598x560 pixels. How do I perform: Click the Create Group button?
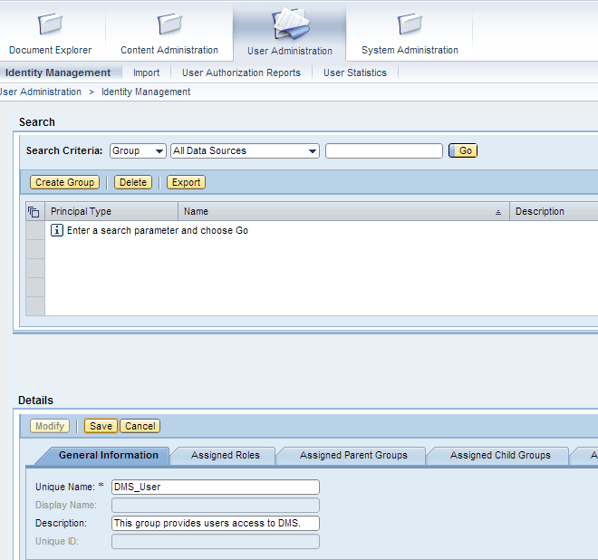click(65, 182)
